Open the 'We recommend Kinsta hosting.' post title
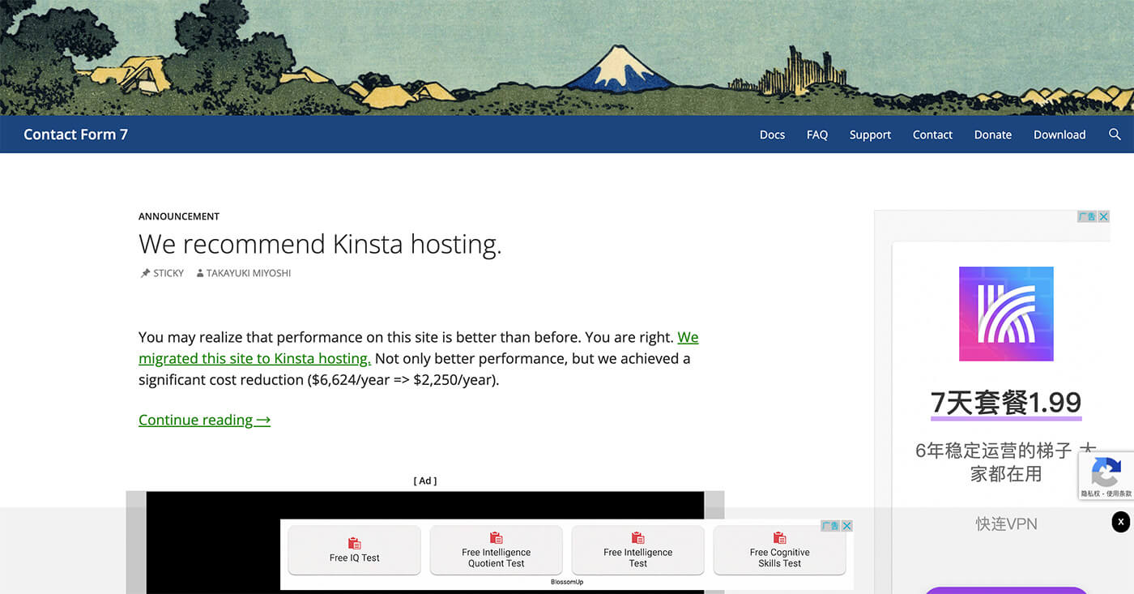The width and height of the screenshot is (1134, 594). pyautogui.click(x=320, y=244)
